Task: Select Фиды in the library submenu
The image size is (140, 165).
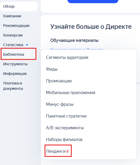Action: point(52,69)
